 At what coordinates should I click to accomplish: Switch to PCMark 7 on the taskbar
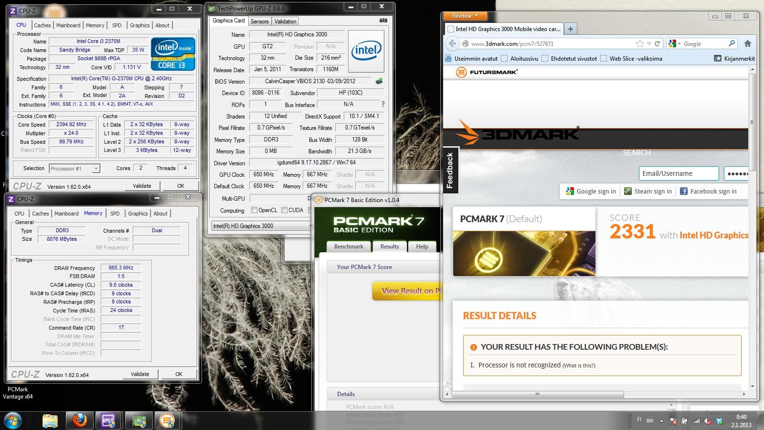tap(168, 420)
